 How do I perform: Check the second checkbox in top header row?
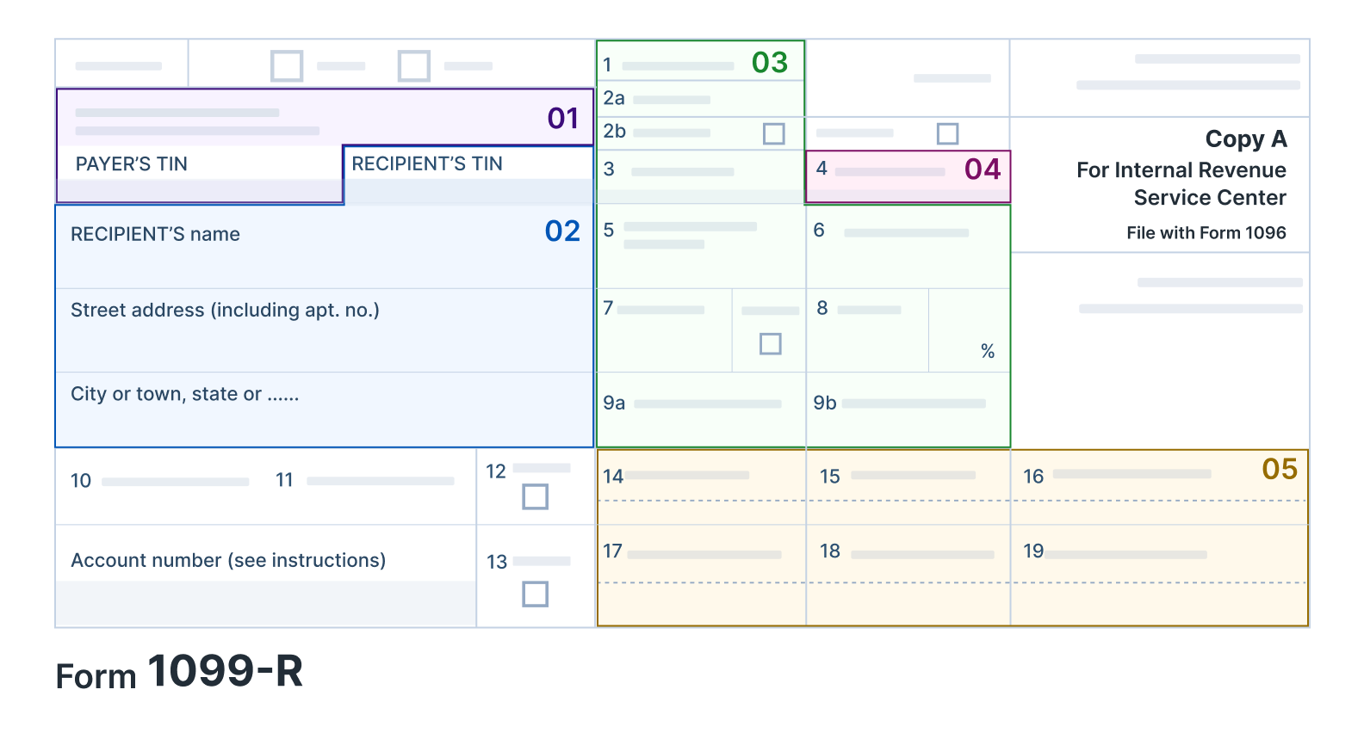tap(414, 66)
